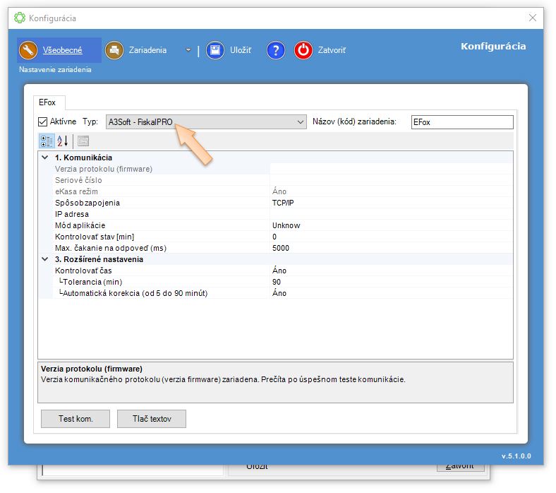Image resolution: width=556 pixels, height=493 pixels.
Task: Select the EFox tab
Action: click(47, 102)
